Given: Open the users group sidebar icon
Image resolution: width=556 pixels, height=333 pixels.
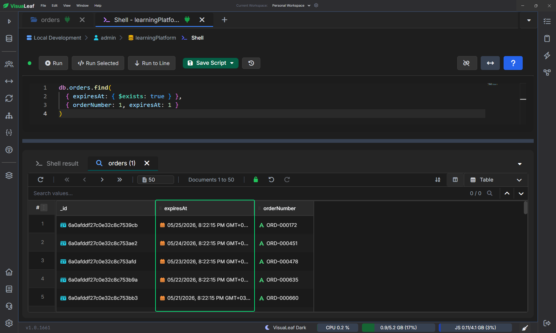Looking at the screenshot, I should point(9,64).
